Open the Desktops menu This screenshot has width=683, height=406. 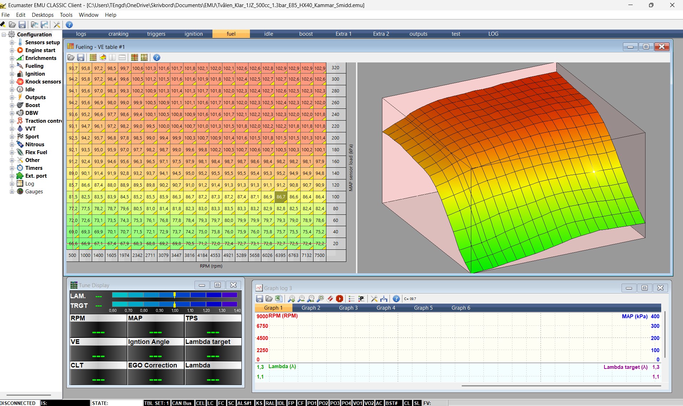(x=42, y=15)
